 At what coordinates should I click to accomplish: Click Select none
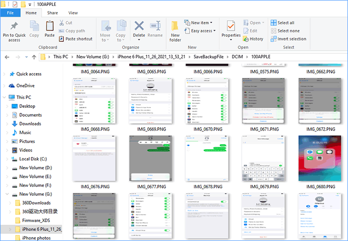285,31
